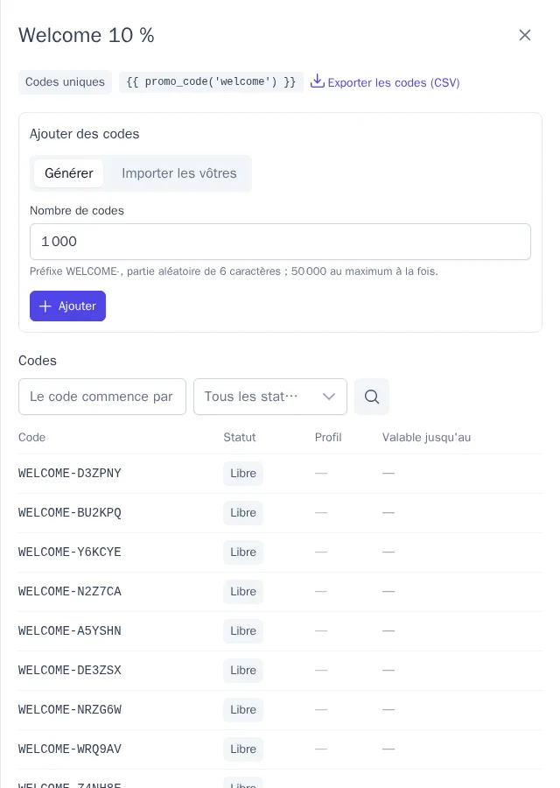The image size is (560, 788).
Task: Click the Codes uniques badge
Action: (66, 82)
